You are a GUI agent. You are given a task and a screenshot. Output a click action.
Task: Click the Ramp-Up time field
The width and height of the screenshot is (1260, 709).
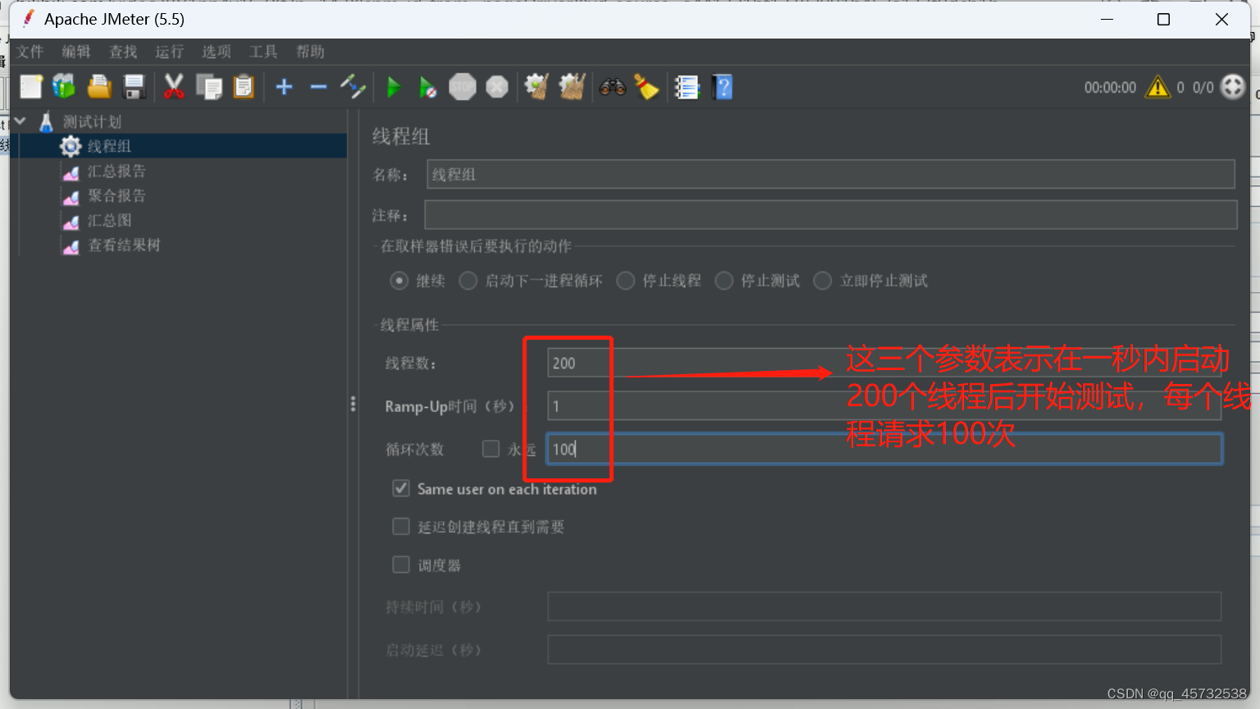coord(884,405)
